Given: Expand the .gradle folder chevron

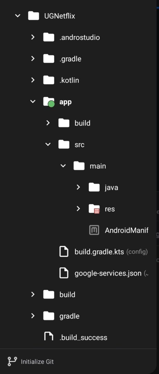Looking at the screenshot, I should (x=33, y=59).
